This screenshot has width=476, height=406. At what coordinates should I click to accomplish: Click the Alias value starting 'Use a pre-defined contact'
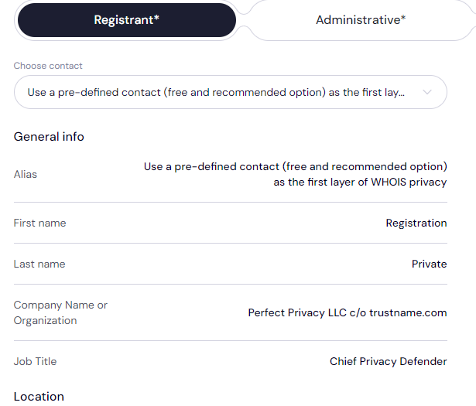(x=295, y=166)
